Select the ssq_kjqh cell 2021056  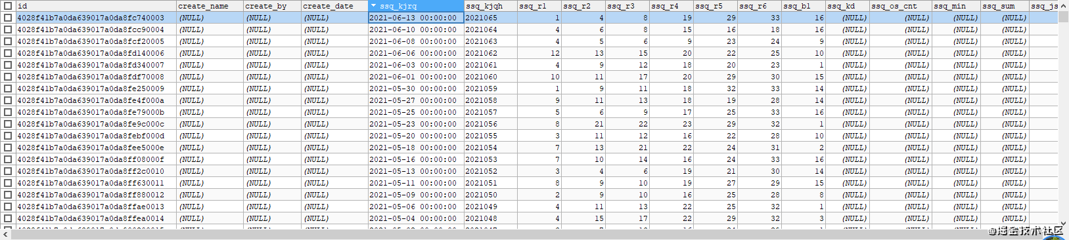pyautogui.click(x=491, y=124)
